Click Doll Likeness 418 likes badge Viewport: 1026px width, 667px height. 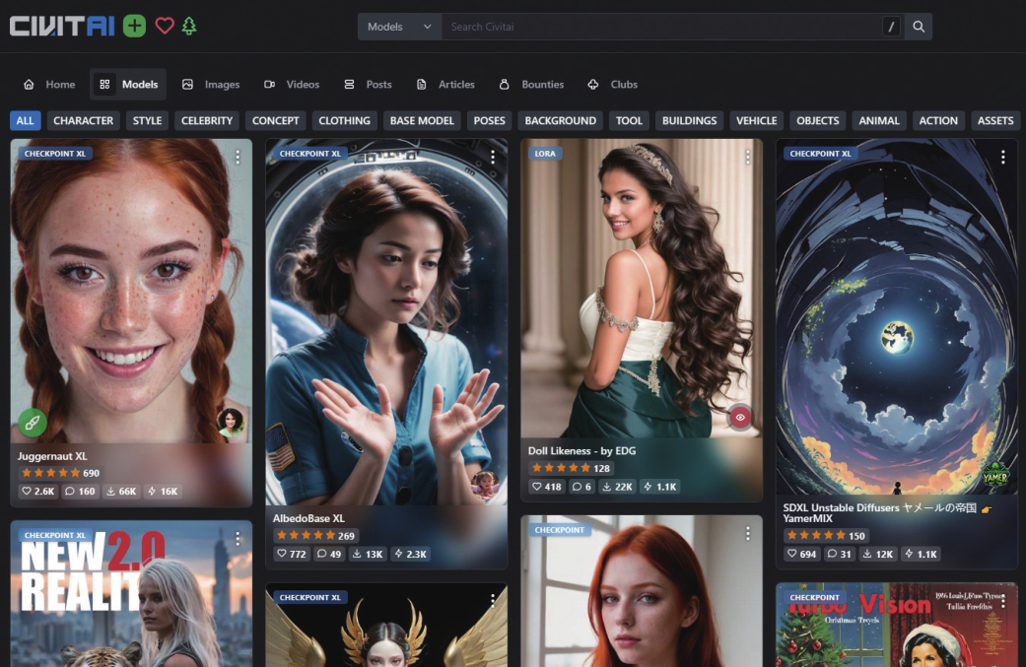click(546, 487)
